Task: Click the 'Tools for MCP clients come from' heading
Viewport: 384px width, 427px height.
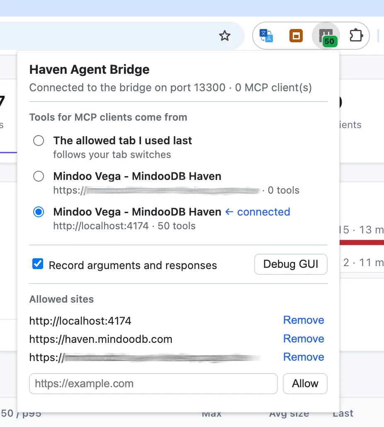Action: coord(108,117)
